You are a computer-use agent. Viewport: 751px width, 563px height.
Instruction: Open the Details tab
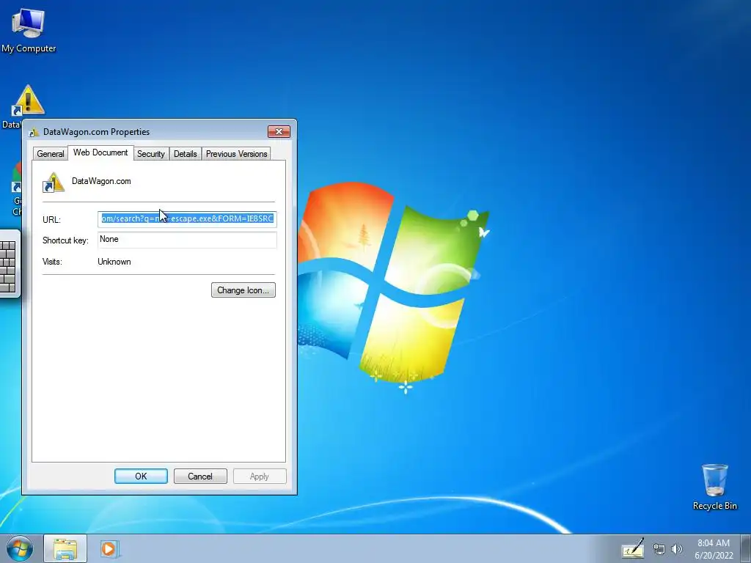[186, 154]
